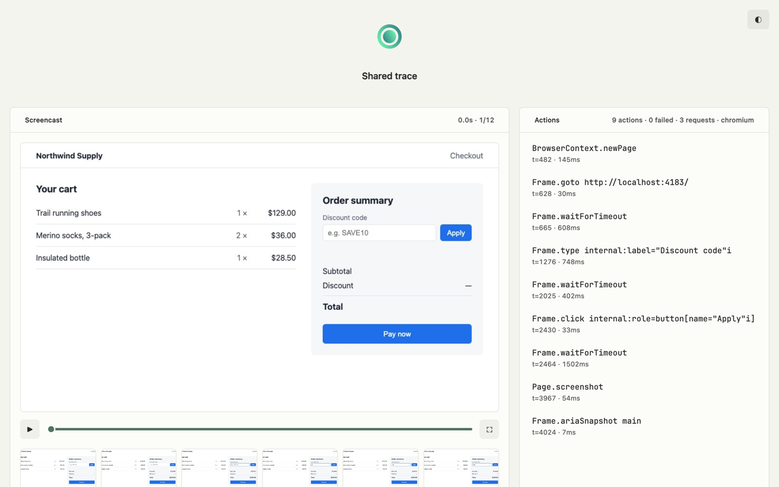Image resolution: width=779 pixels, height=487 pixels.
Task: Focus the Discount code input field
Action: coord(379,233)
